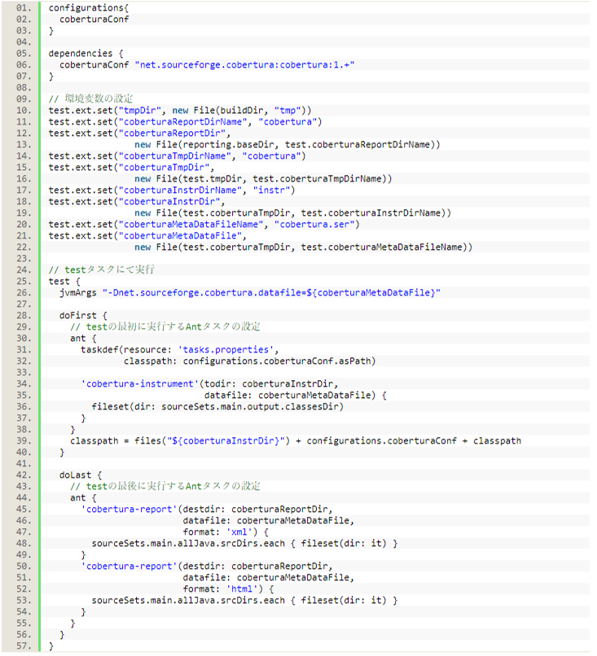
Task: Click the string "net.sourceforge.cobertura:cobertura:1.+"
Action: pos(245,65)
